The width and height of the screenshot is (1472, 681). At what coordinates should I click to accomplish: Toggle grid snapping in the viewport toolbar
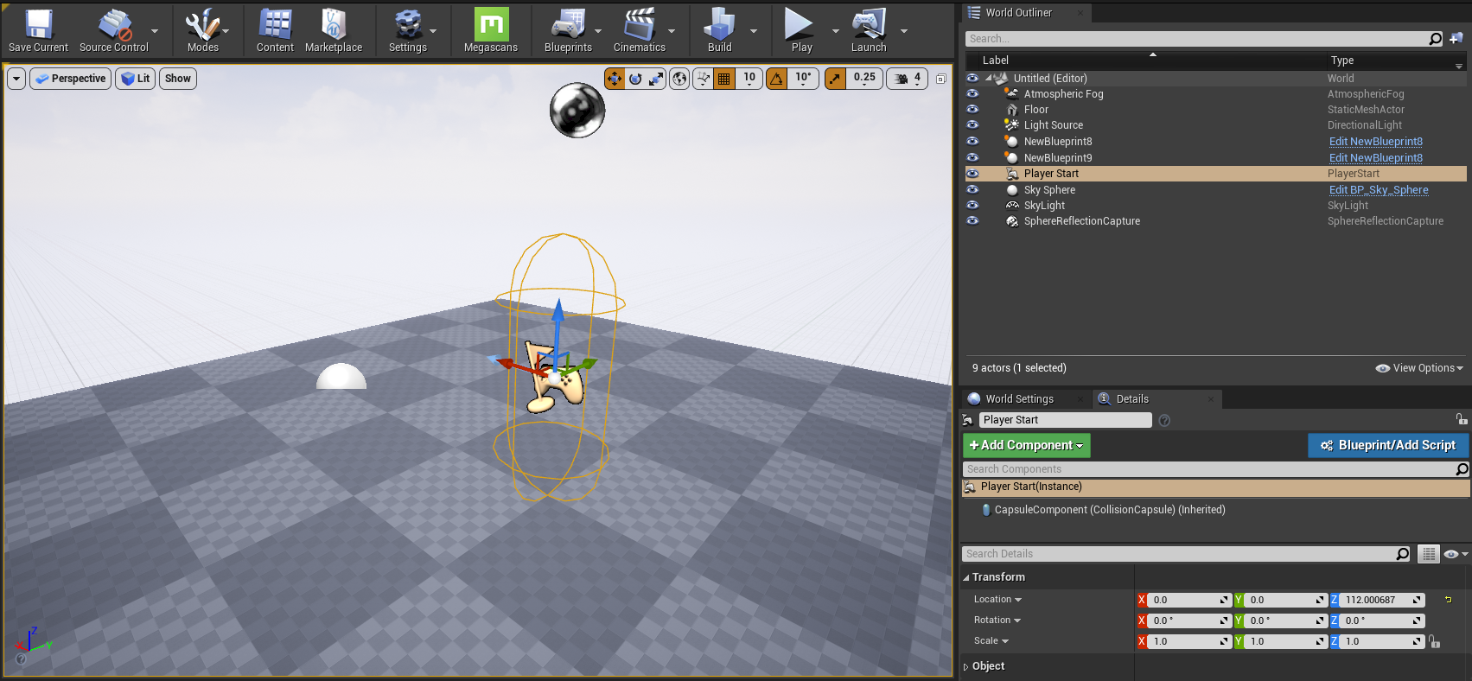[724, 79]
